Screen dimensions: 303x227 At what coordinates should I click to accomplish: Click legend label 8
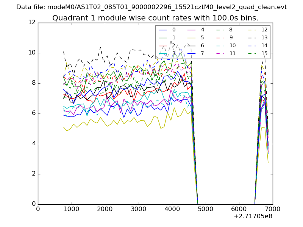tap(231, 30)
